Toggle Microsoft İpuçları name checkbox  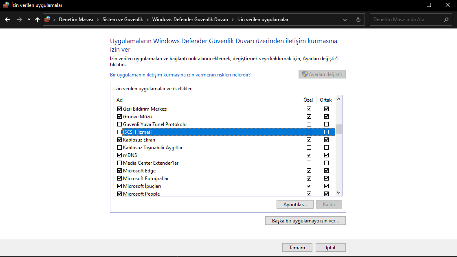click(x=119, y=186)
